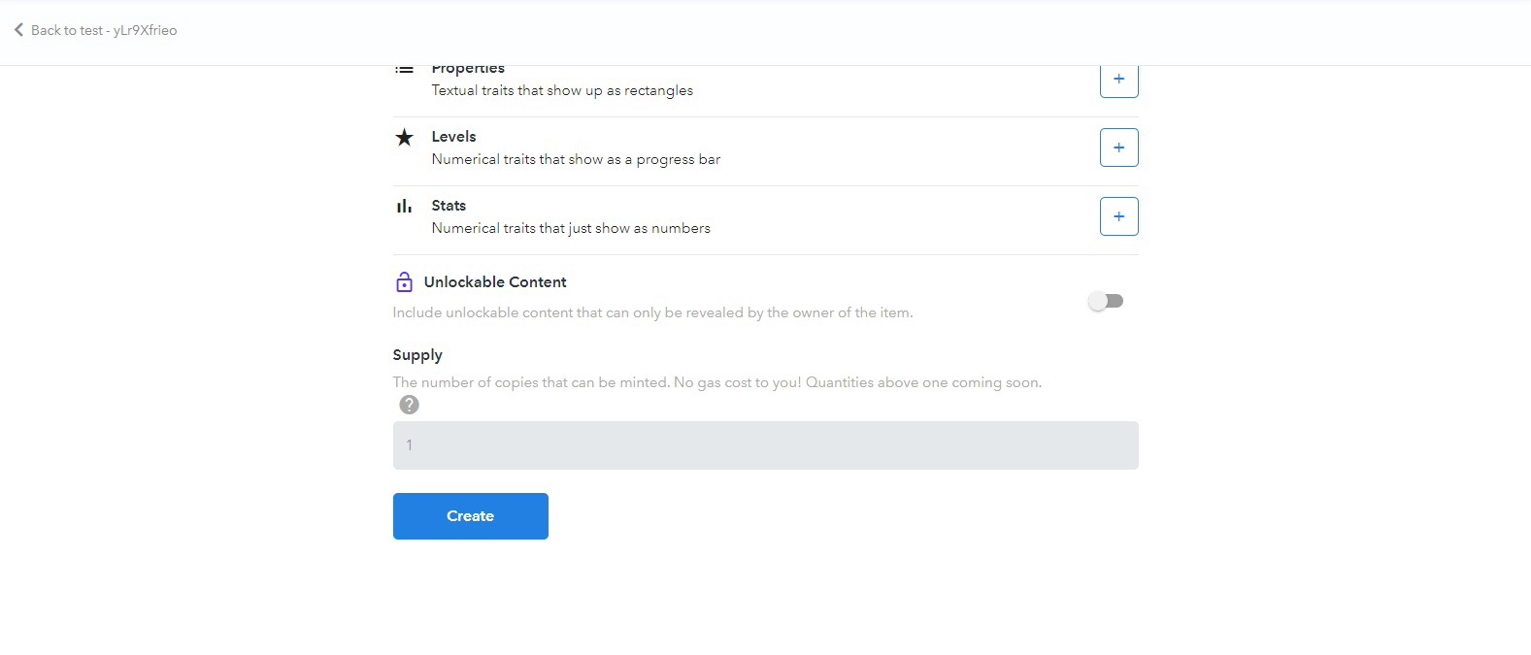Click 'Numerical traits that show as a progress bar'
Image resolution: width=1531 pixels, height=655 pixels.
tap(576, 159)
